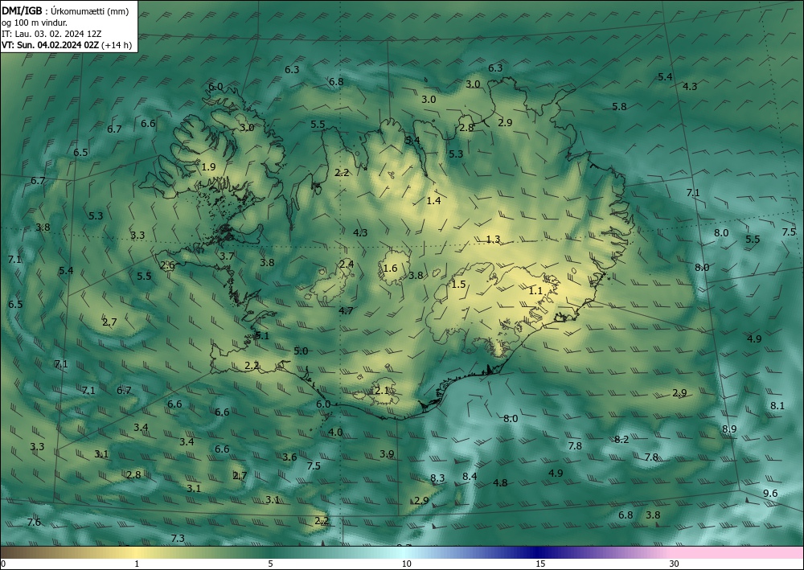Click the colour scale label 15
Image resolution: width=804 pixels, height=570 pixels.
click(x=540, y=564)
